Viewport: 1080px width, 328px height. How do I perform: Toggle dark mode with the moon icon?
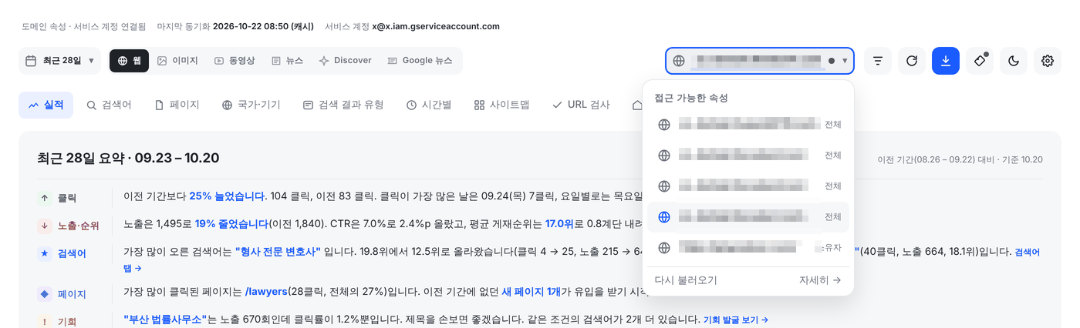tap(1014, 61)
